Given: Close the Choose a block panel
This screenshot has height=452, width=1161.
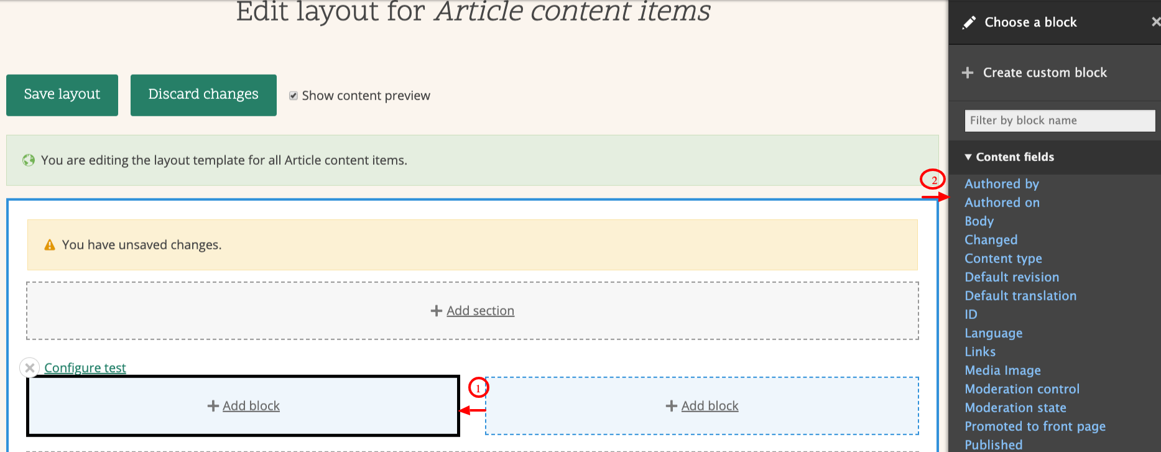Looking at the screenshot, I should tap(1155, 22).
